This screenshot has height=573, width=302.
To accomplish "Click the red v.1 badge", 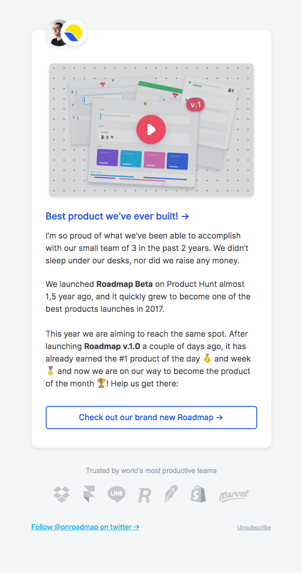I will click(195, 105).
